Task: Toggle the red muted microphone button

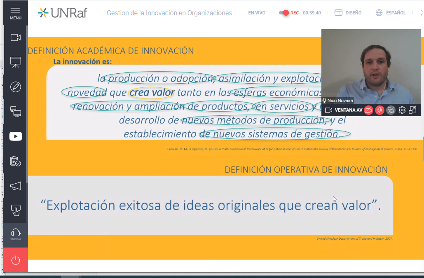Action: (x=379, y=110)
